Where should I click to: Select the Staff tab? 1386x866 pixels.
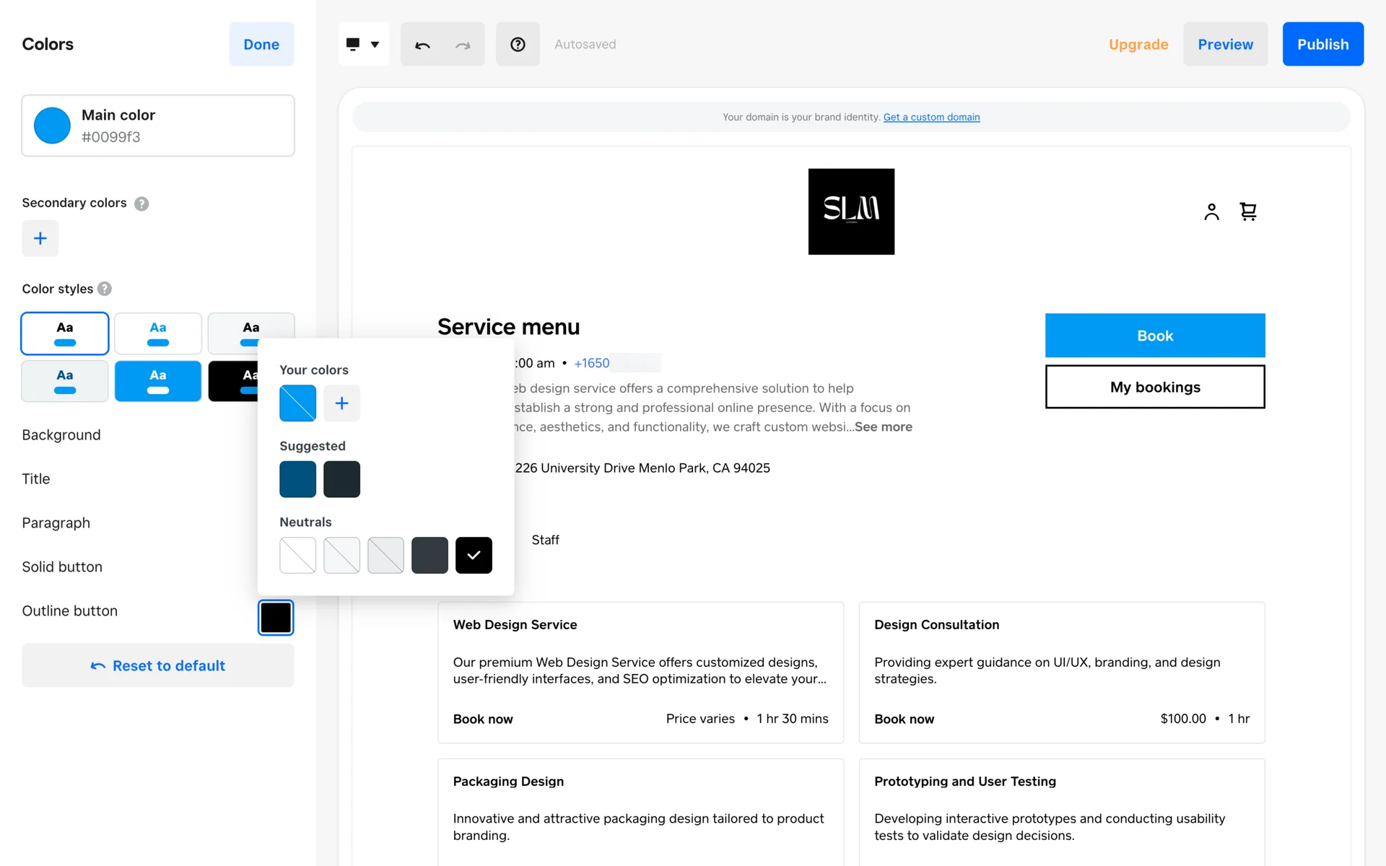(545, 540)
